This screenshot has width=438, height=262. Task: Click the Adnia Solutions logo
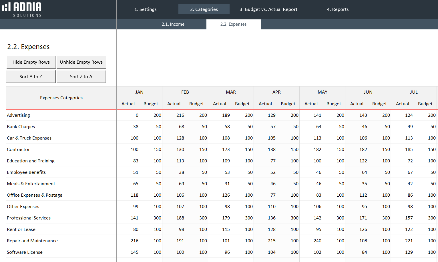tap(22, 9)
